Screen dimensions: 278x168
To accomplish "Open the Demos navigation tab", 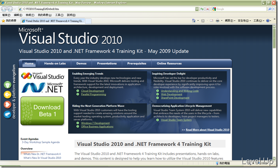I will tap(82, 64).
